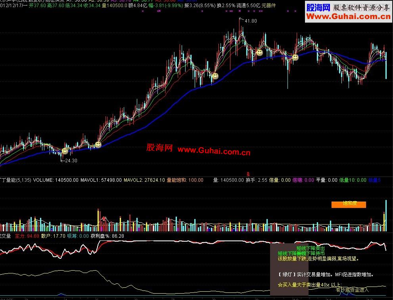Click the 倍量: 0.00 readout
This screenshot has width=393, height=300.
click(x=280, y=180)
